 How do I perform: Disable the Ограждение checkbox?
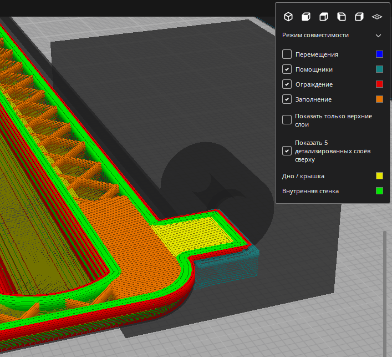(x=287, y=84)
